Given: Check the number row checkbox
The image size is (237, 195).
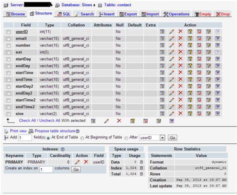Looking at the screenshot, I should (x=8, y=45).
